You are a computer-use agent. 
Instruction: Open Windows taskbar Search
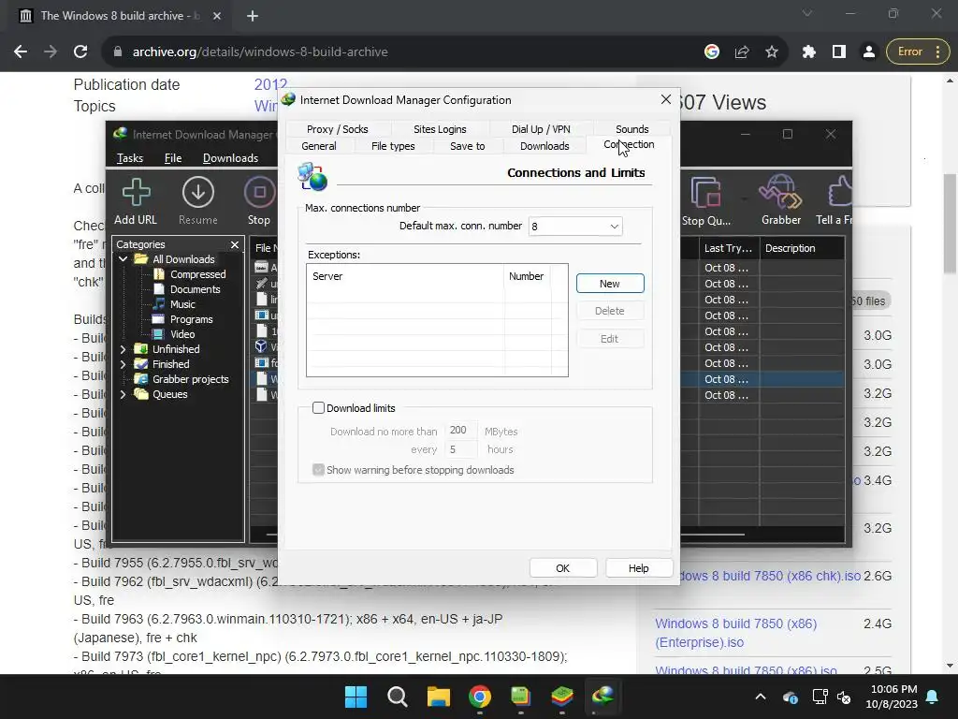tap(397, 697)
